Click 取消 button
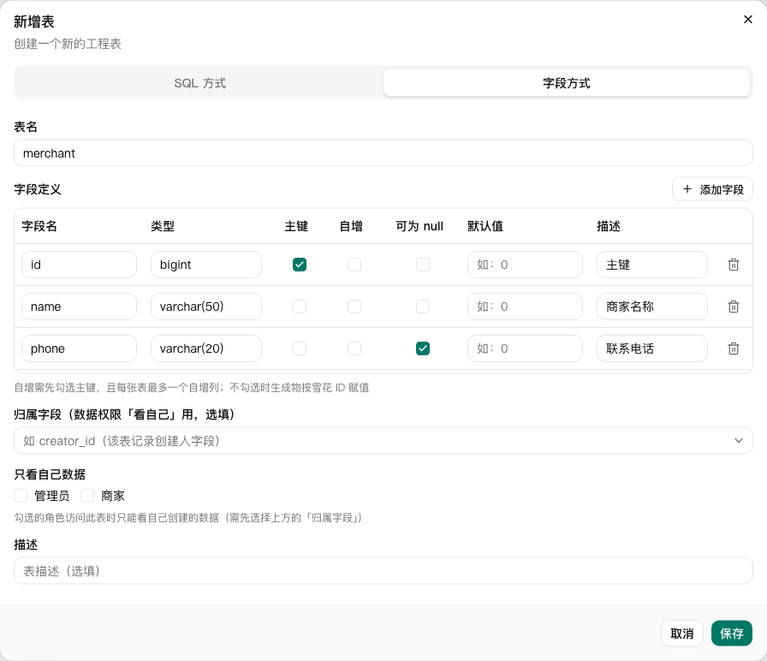The width and height of the screenshot is (767, 661). (x=682, y=634)
